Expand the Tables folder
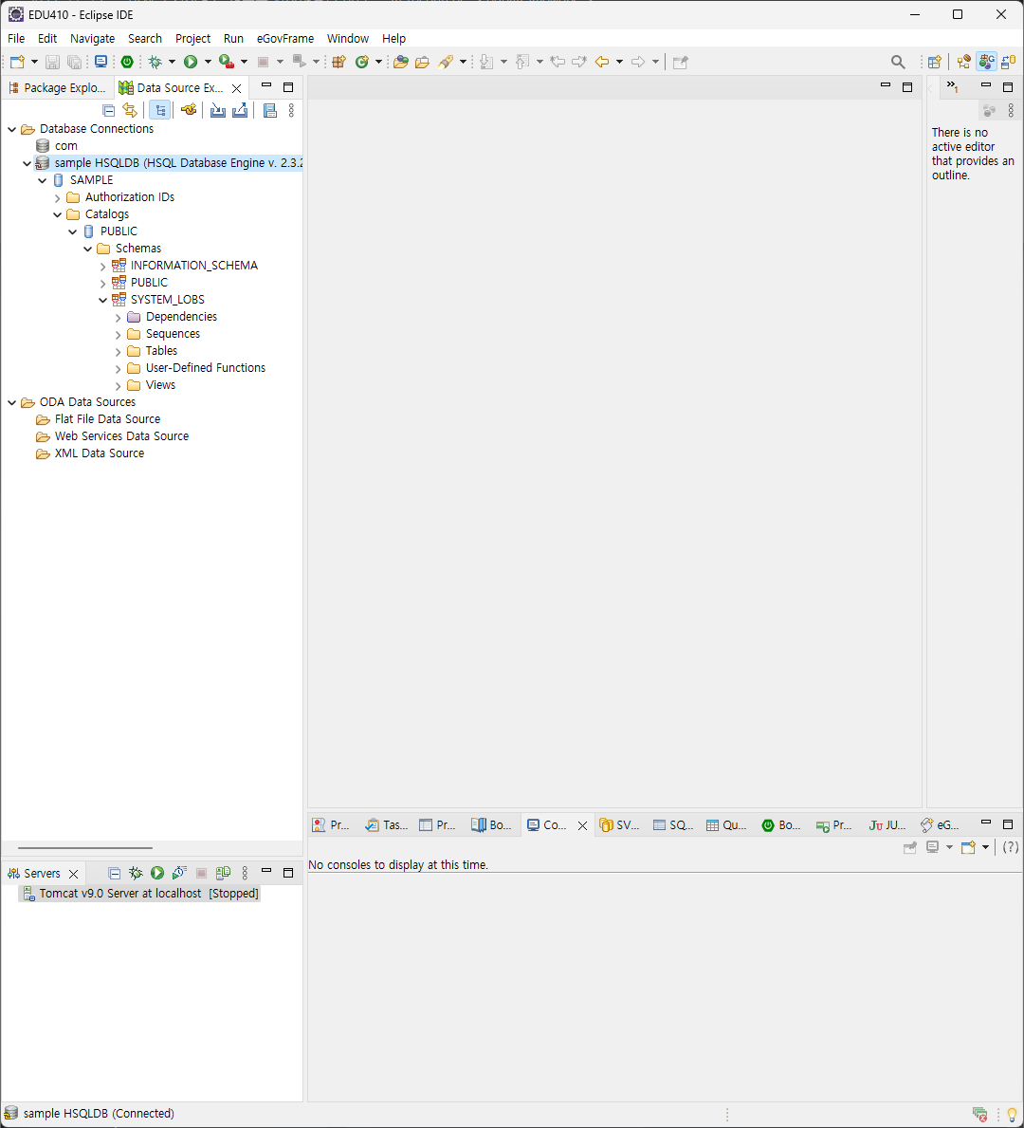 coord(118,352)
